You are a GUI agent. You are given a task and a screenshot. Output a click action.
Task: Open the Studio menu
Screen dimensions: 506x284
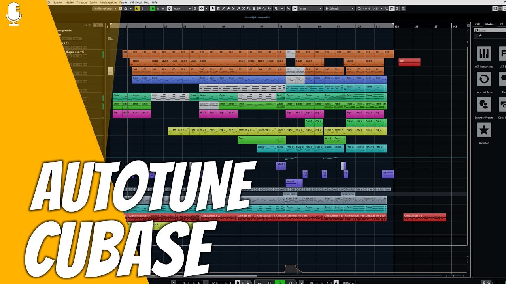pyautogui.click(x=93, y=2)
